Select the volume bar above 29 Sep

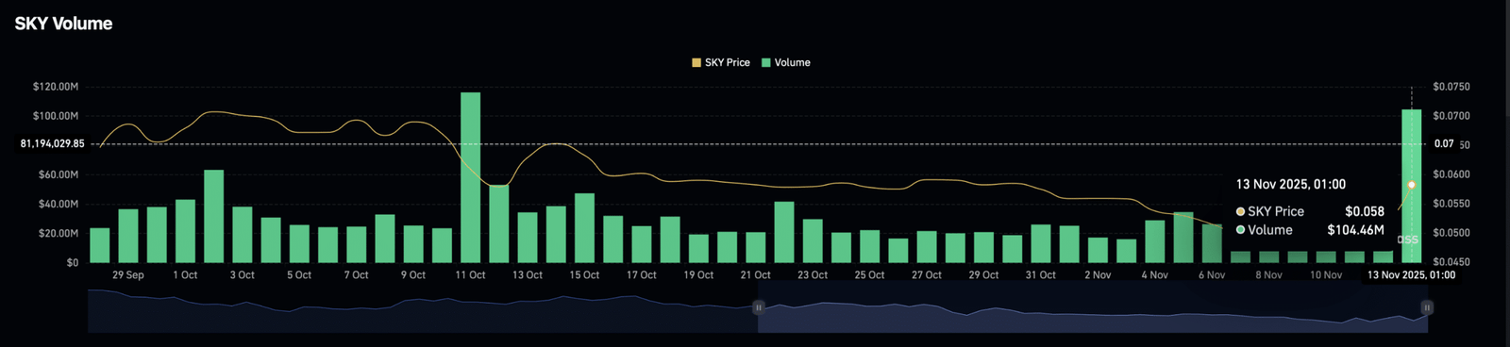coord(128,236)
